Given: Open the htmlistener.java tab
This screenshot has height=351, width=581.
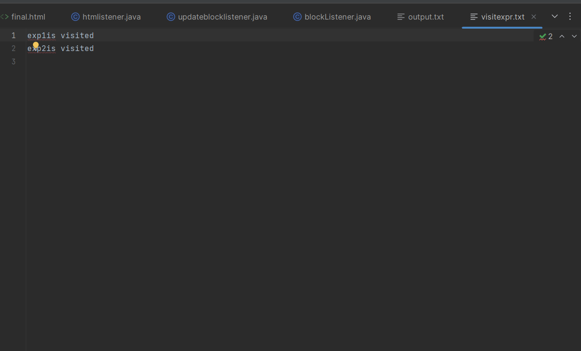Looking at the screenshot, I should pos(106,17).
